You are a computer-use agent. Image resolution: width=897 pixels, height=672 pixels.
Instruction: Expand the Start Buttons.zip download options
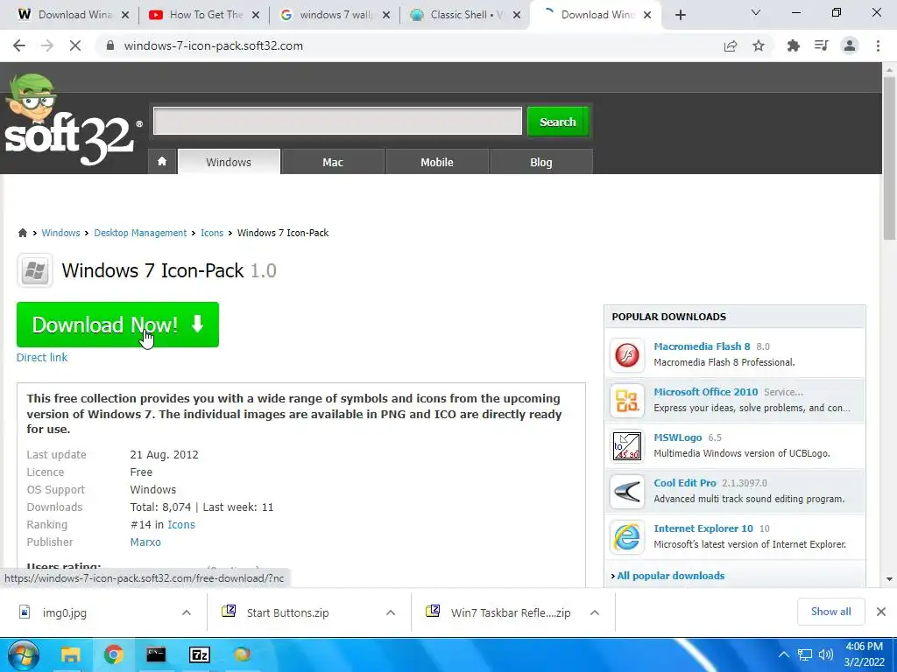pos(391,612)
